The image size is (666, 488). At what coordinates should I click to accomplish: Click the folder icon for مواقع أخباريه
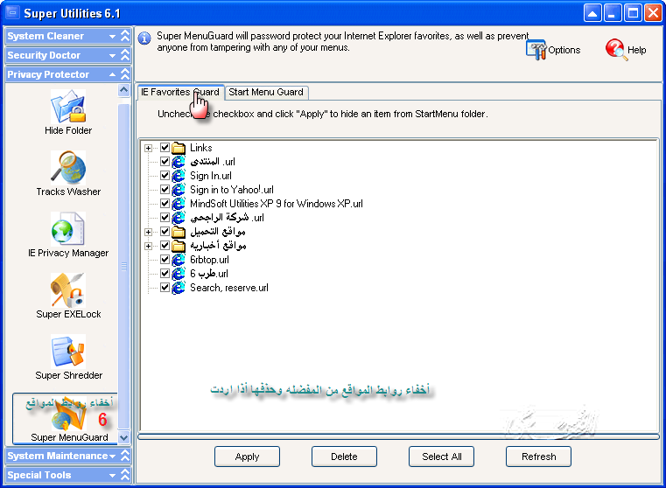pyautogui.click(x=179, y=246)
